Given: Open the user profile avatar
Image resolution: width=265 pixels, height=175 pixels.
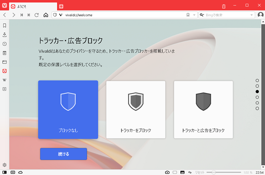Looking at the screenshot, I should (x=261, y=15).
